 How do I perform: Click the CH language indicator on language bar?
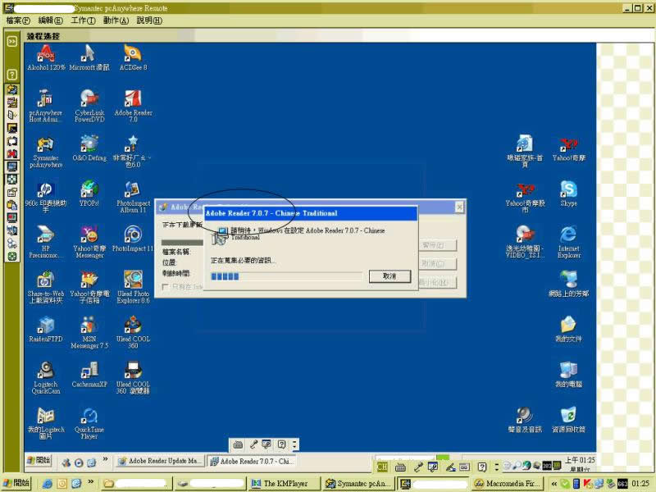click(382, 467)
